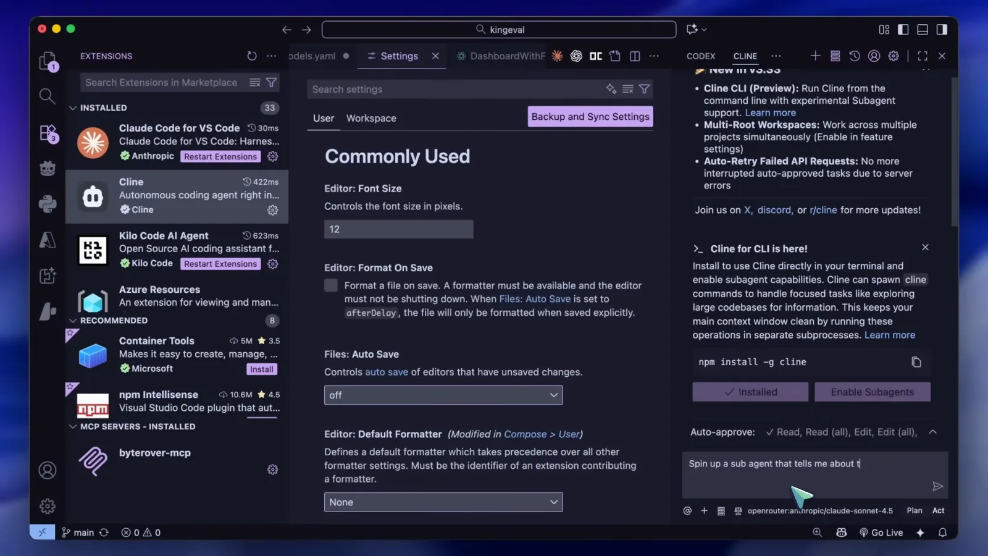Open the Python icon in activity bar
988x556 pixels.
tap(48, 204)
